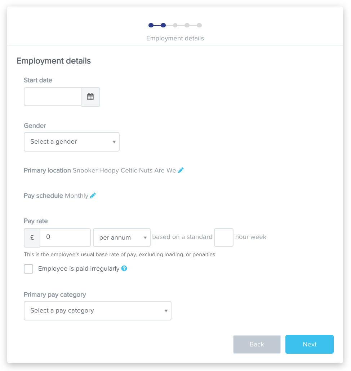Jump to the third progress step dot
The image size is (351, 371).
[x=175, y=25]
